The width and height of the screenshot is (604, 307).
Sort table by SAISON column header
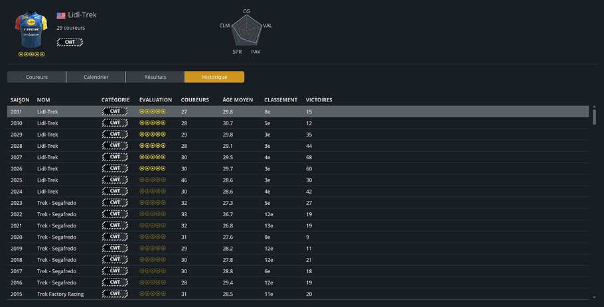point(20,100)
